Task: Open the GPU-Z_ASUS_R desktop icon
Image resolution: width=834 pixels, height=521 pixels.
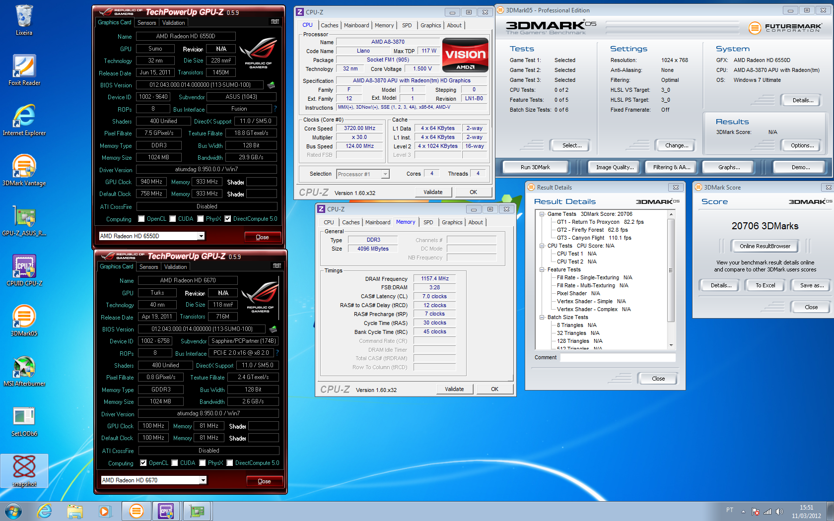Action: click(24, 221)
